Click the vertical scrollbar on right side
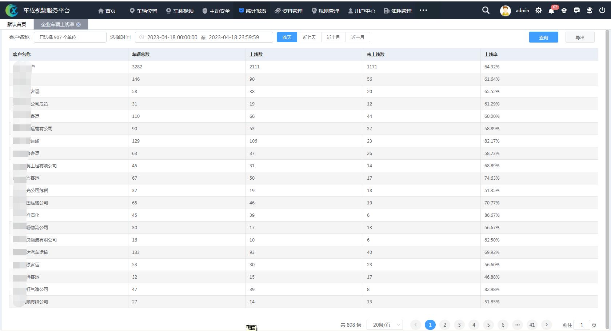 click(x=607, y=145)
